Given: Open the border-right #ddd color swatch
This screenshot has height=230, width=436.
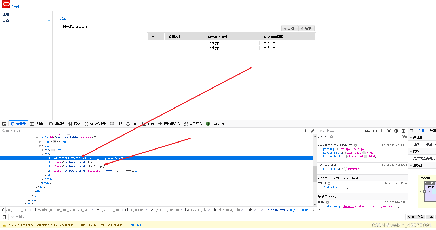Looking at the screenshot, I should pyautogui.click(x=364, y=153).
